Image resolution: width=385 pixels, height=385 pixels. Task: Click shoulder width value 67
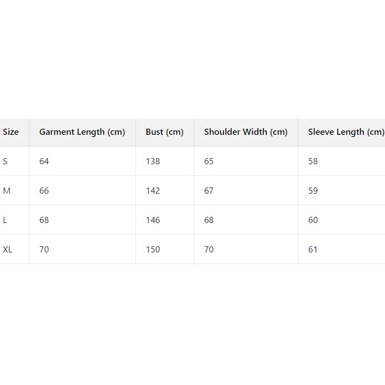coord(209,191)
